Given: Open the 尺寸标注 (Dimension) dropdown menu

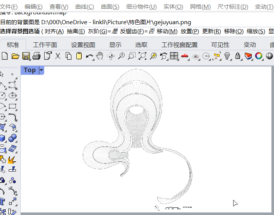Looking at the screenshot, I should pos(233,7).
